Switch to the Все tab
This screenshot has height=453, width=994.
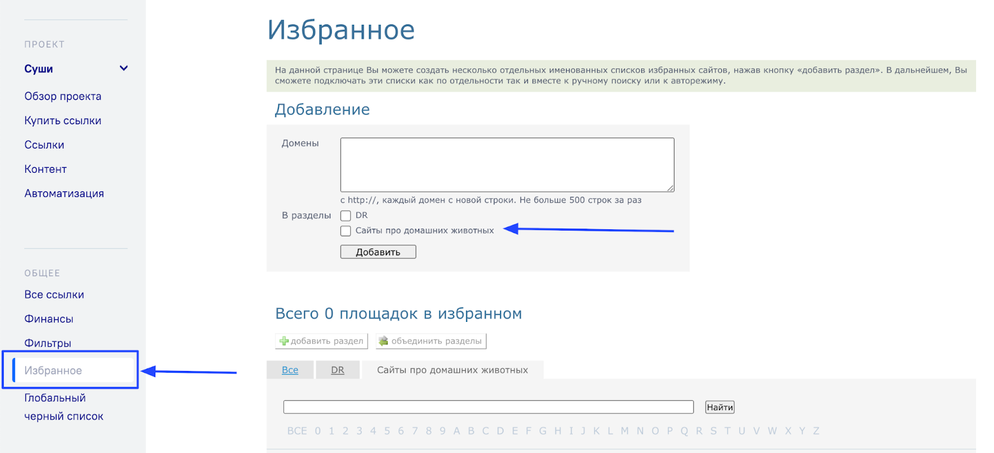point(290,370)
